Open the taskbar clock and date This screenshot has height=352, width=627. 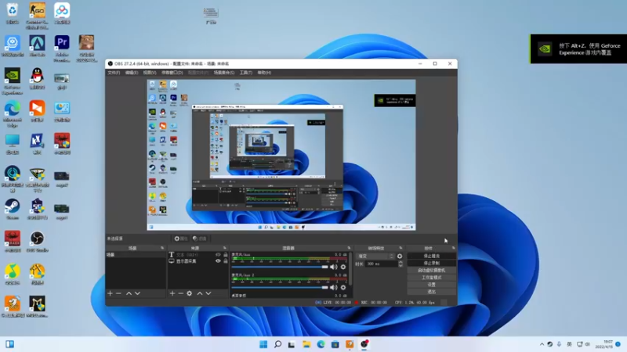click(603, 344)
